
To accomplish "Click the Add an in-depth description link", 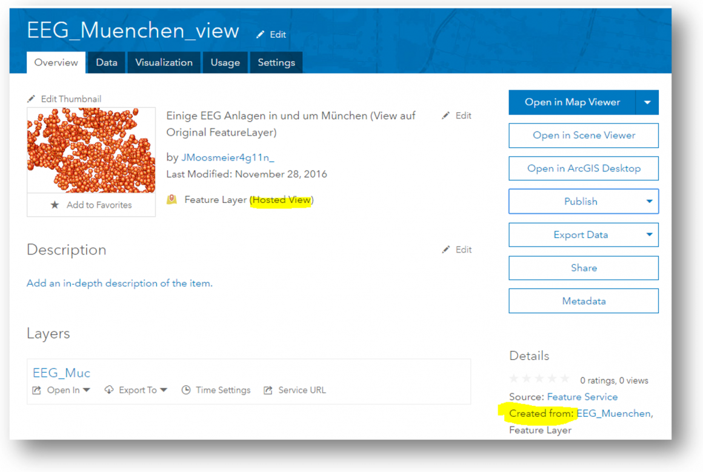I will (119, 284).
